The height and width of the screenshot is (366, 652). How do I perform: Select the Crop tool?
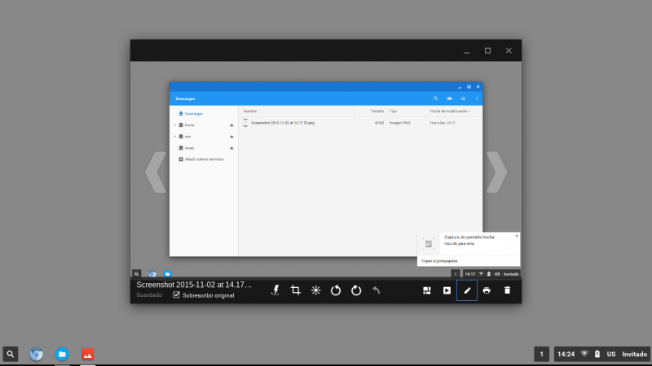(296, 290)
